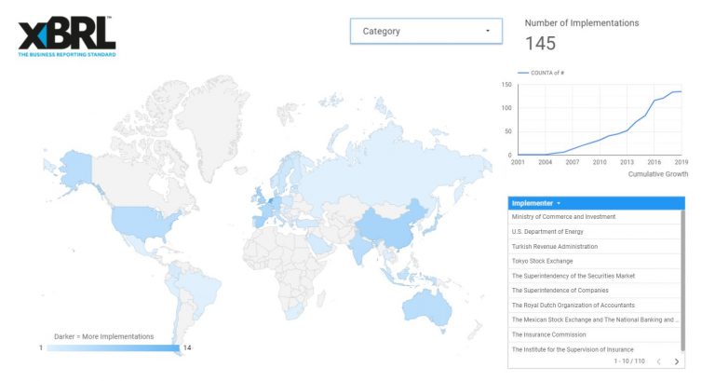715x381 pixels.
Task: Click Australia on the map
Action: [426, 308]
